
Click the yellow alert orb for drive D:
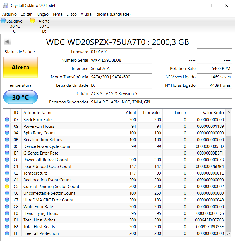pos(32,20)
